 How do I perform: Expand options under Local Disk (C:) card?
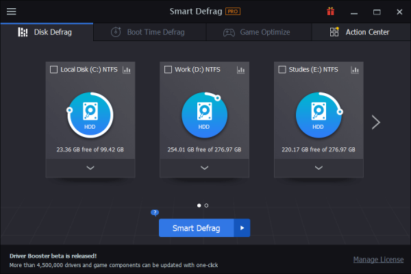90,168
